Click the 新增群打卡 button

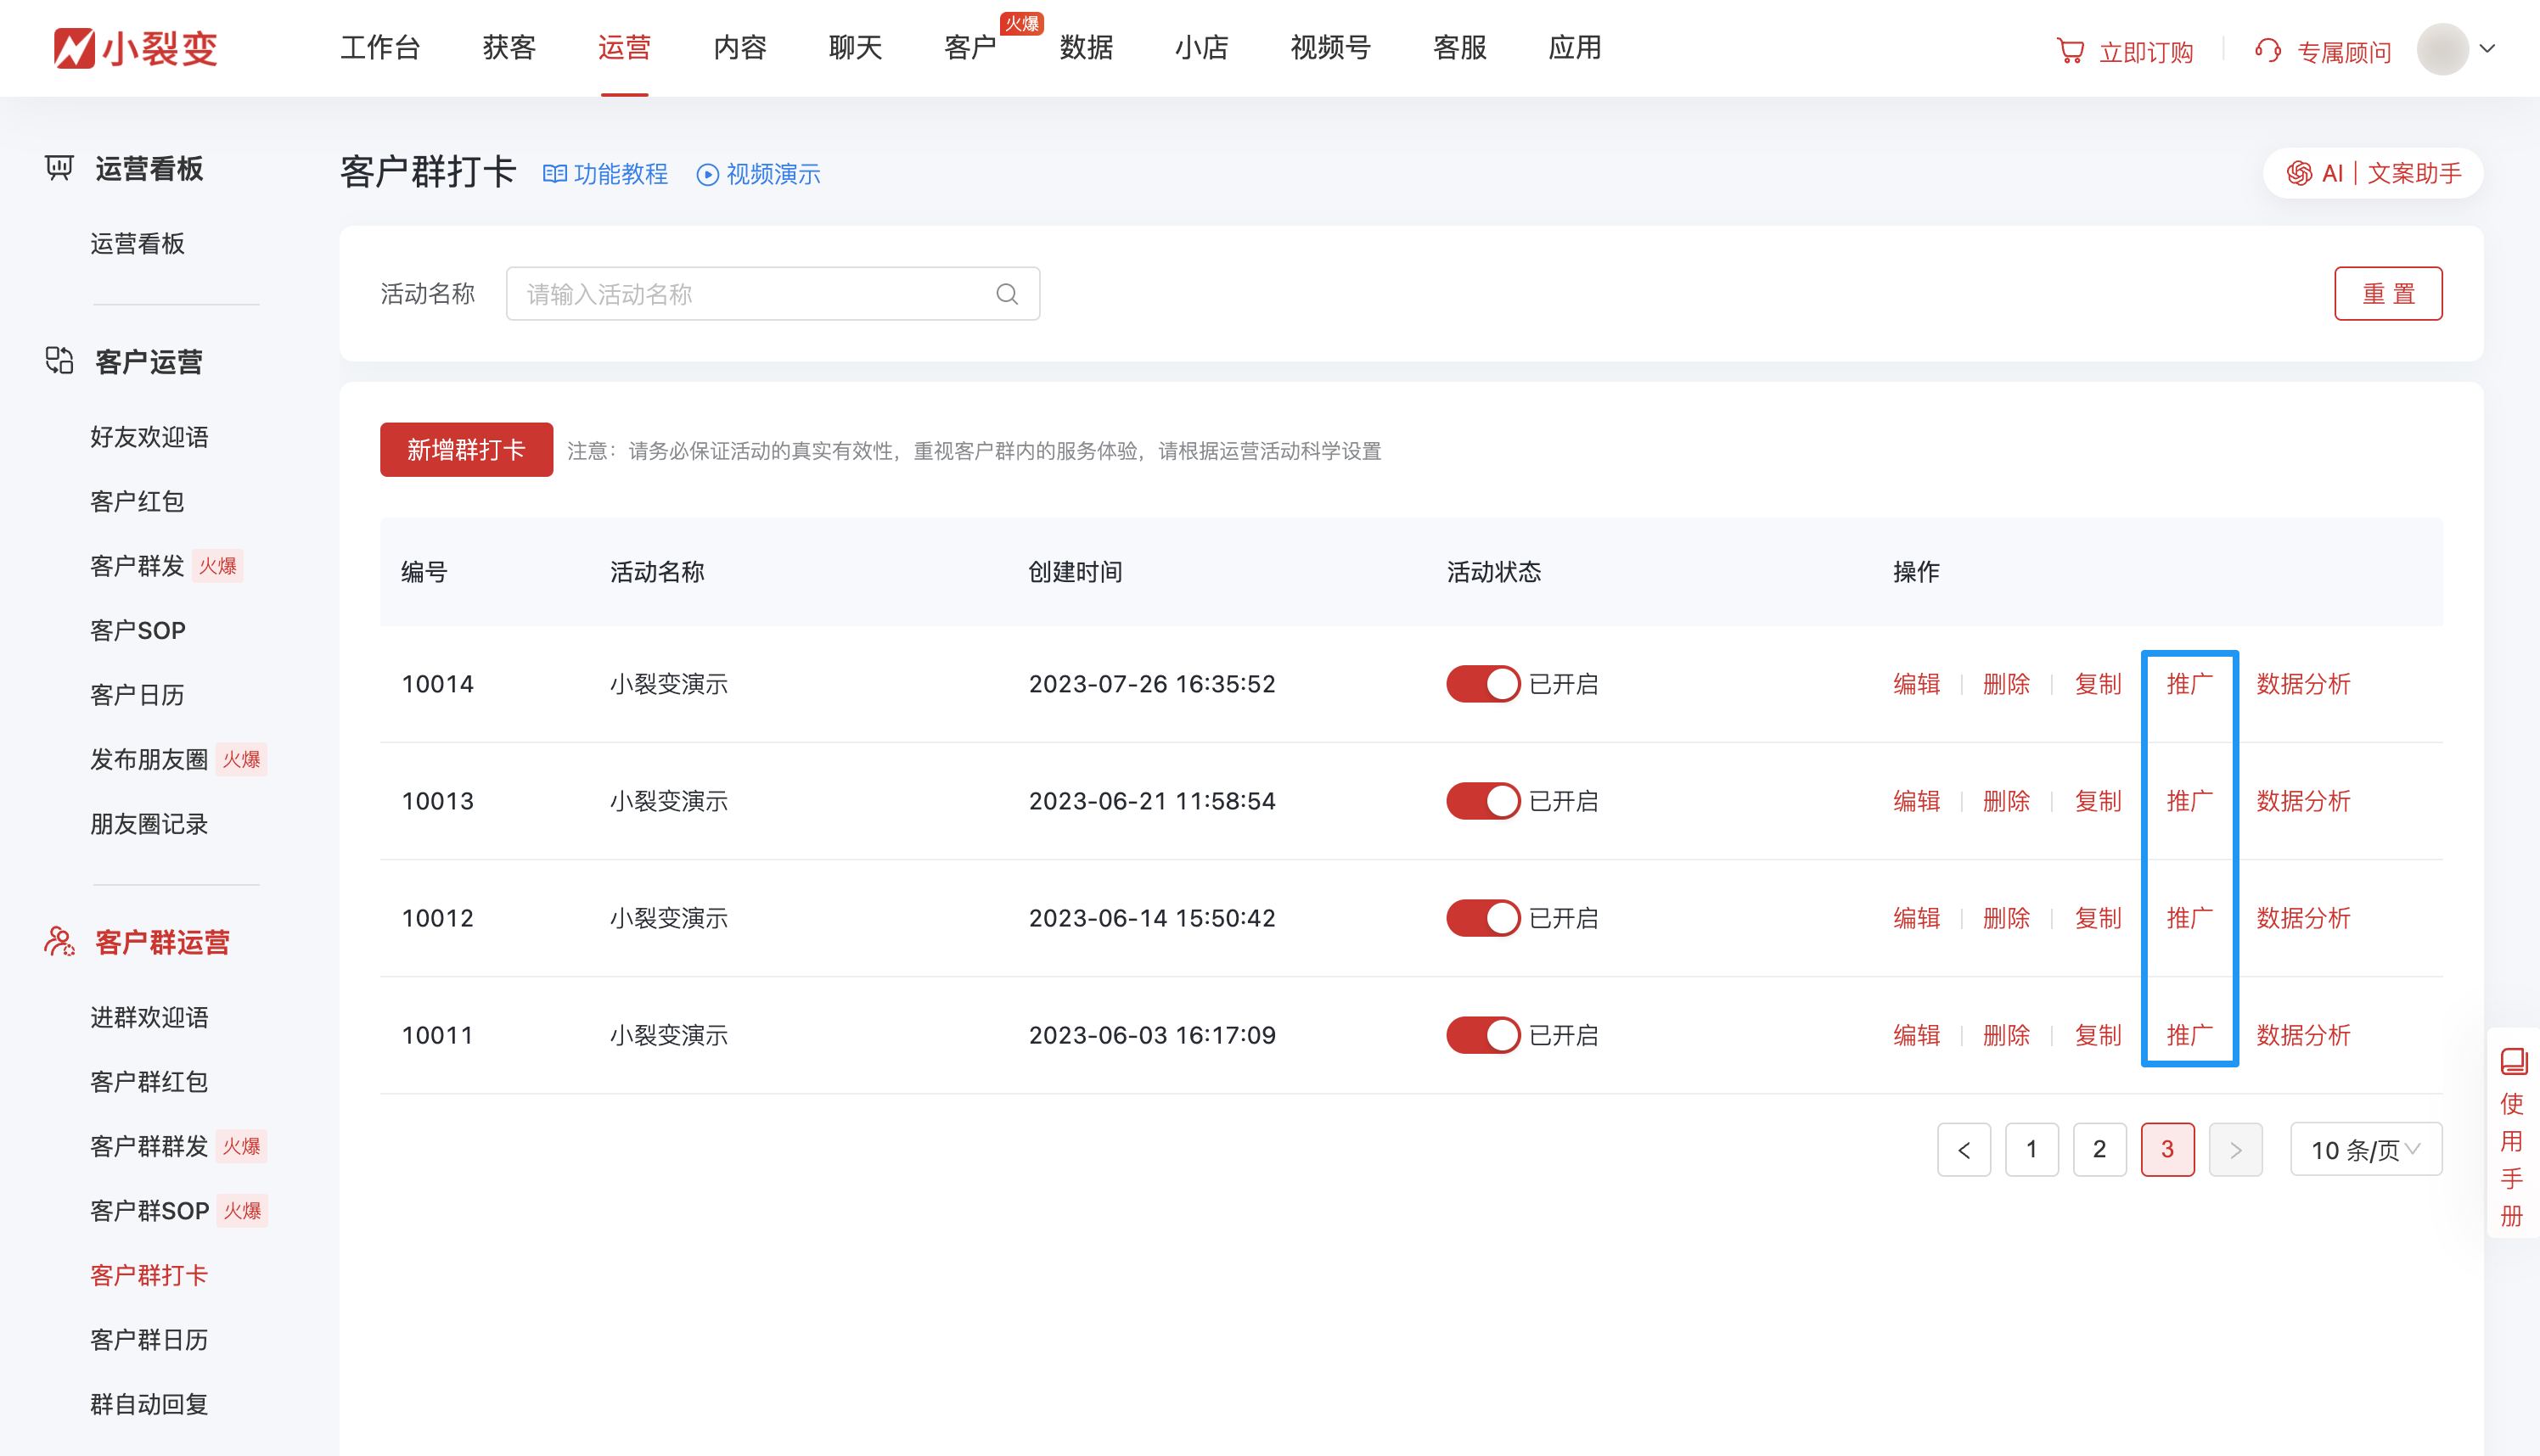[x=466, y=450]
